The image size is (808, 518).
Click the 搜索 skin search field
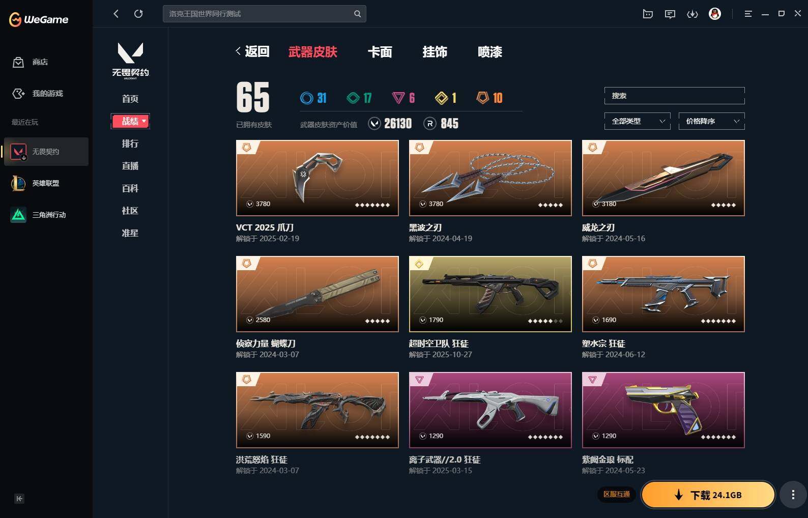[674, 96]
